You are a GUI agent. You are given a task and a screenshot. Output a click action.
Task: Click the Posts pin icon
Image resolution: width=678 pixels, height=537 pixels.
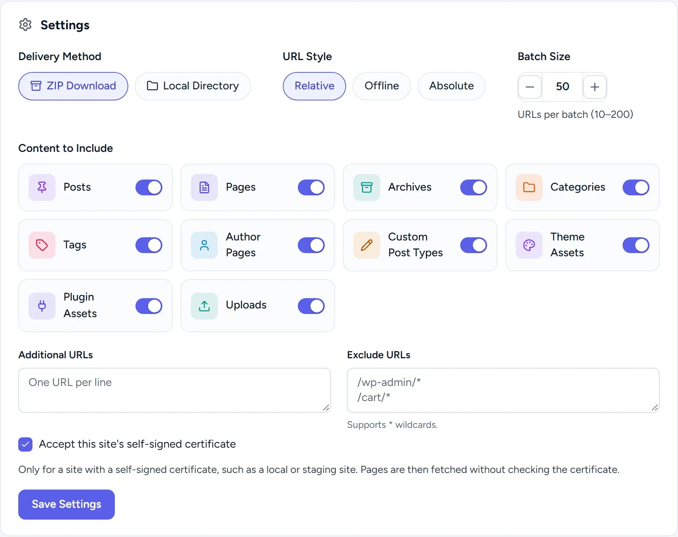[42, 187]
